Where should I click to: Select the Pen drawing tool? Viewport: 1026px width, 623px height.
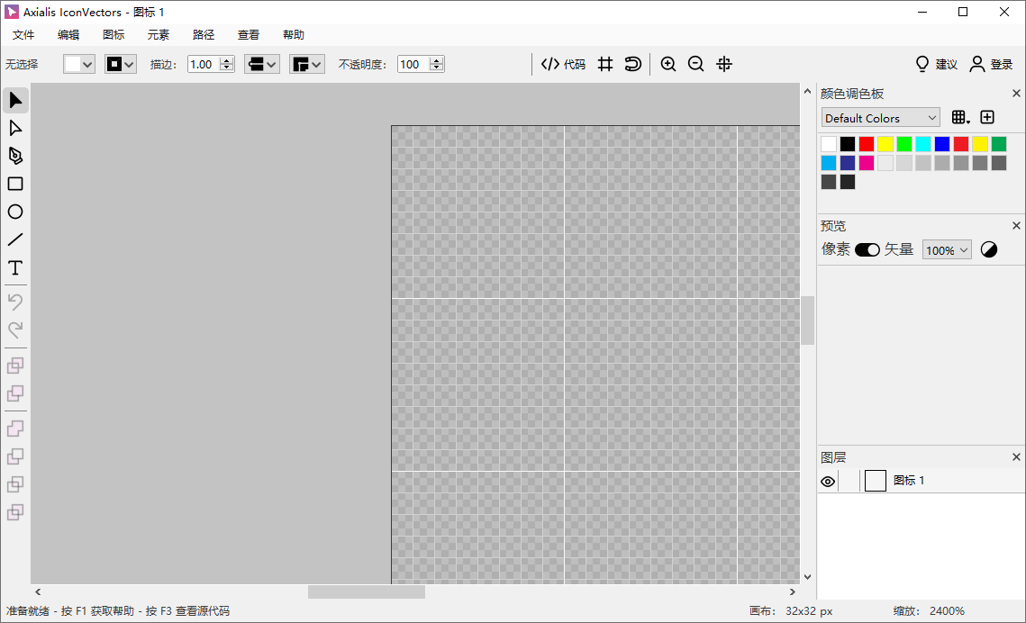pyautogui.click(x=15, y=156)
